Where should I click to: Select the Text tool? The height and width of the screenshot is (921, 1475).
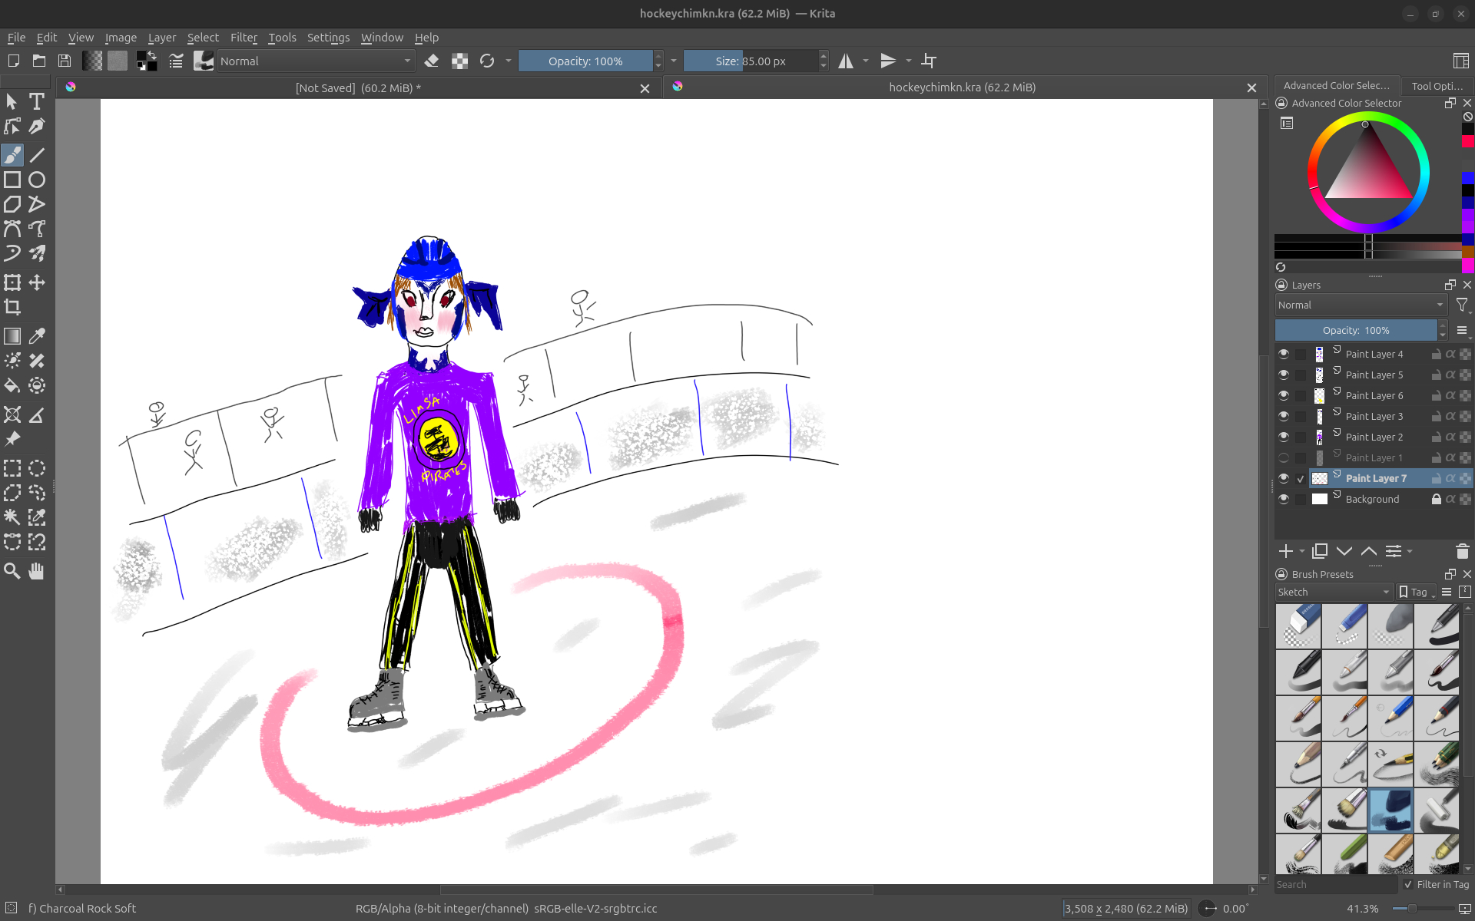[x=36, y=101]
